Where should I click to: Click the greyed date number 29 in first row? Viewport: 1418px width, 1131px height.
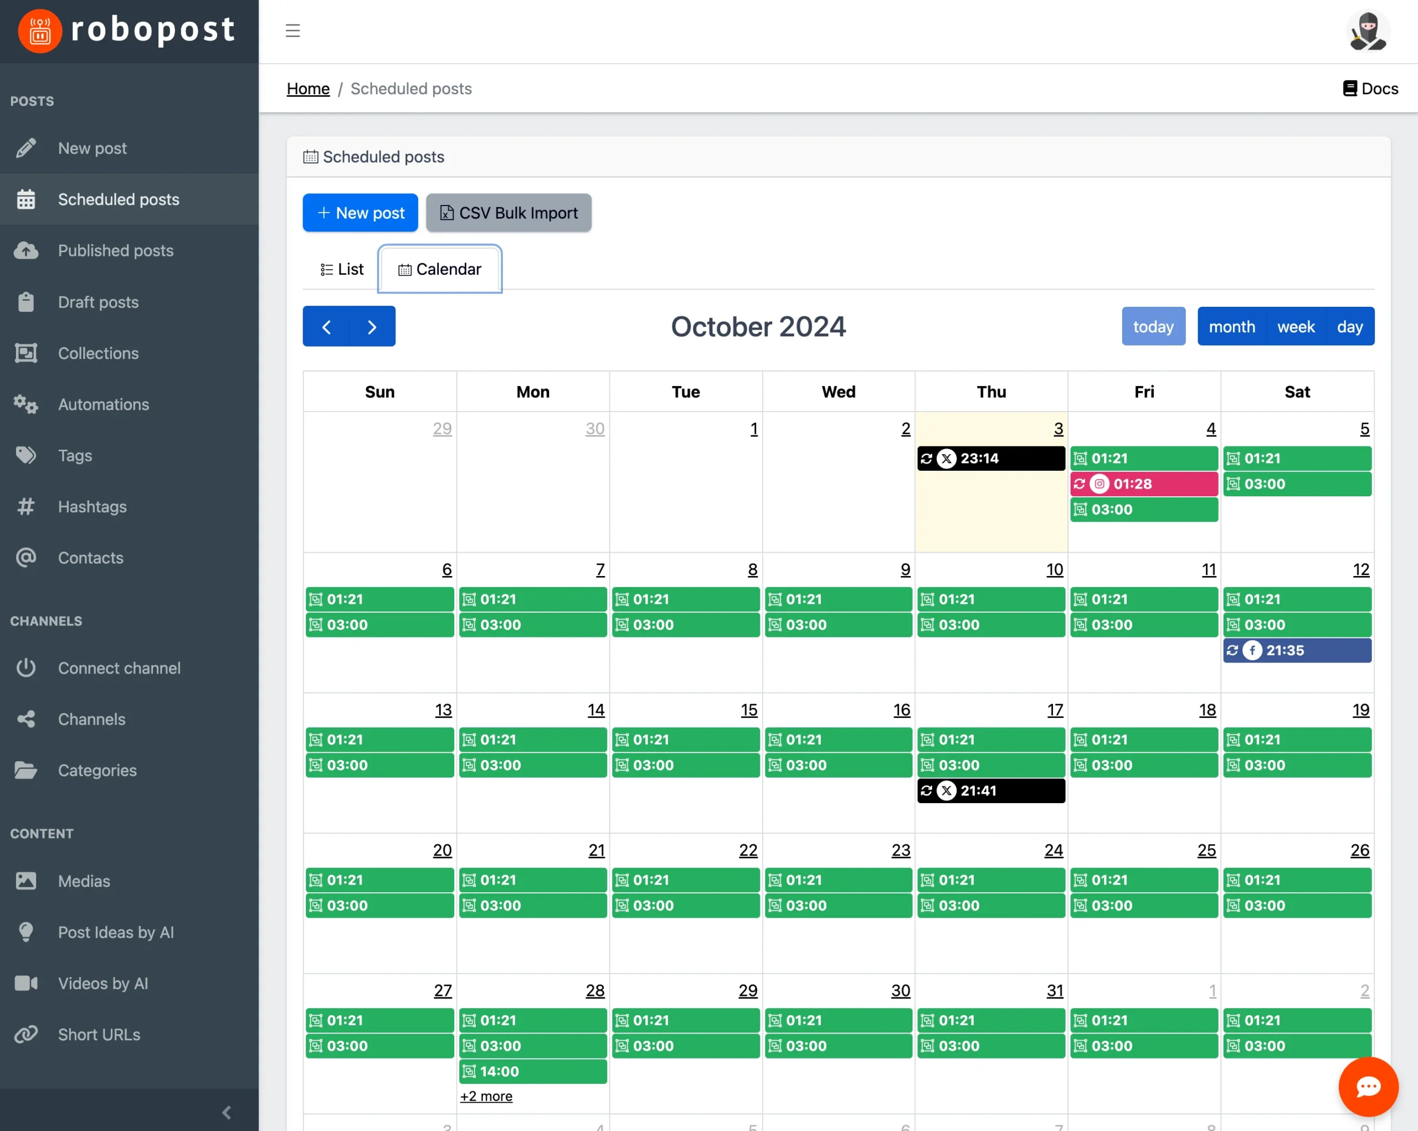tap(442, 429)
